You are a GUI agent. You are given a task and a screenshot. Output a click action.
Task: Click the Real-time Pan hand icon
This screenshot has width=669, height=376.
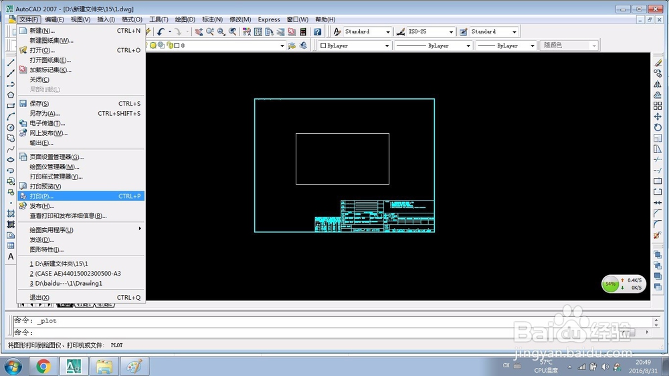pos(199,31)
